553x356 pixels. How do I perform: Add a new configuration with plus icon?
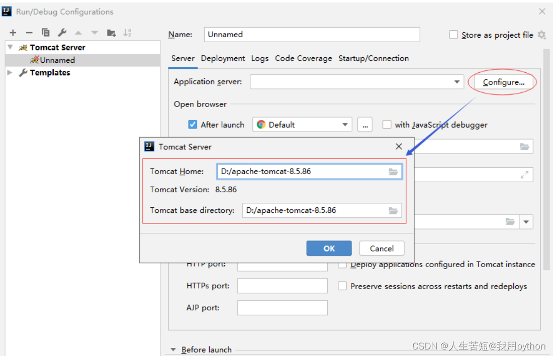pos(13,33)
